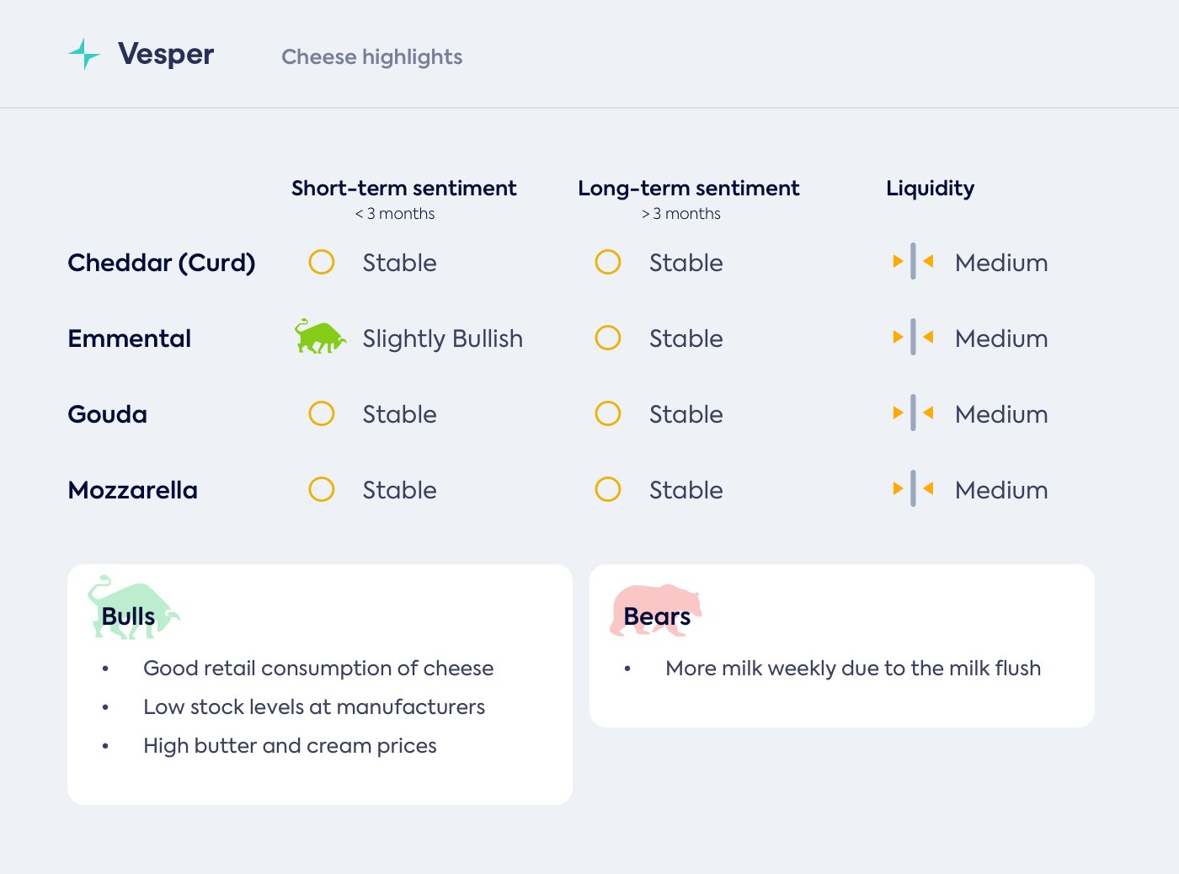
Task: Click the Cheddar medium liquidity arrows icon
Action: click(913, 262)
